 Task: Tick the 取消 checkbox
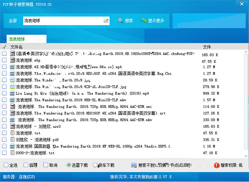coord(46,165)
